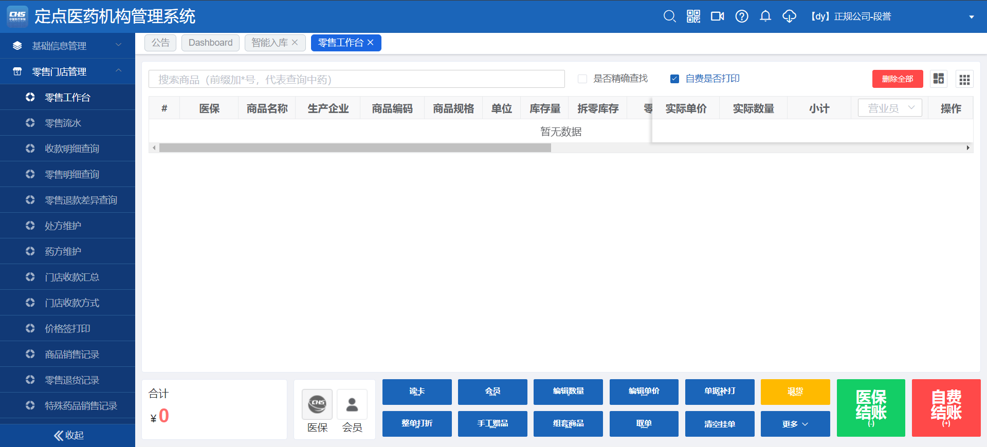Open 零售流水 in sidebar
987x447 pixels.
pyautogui.click(x=67, y=123)
